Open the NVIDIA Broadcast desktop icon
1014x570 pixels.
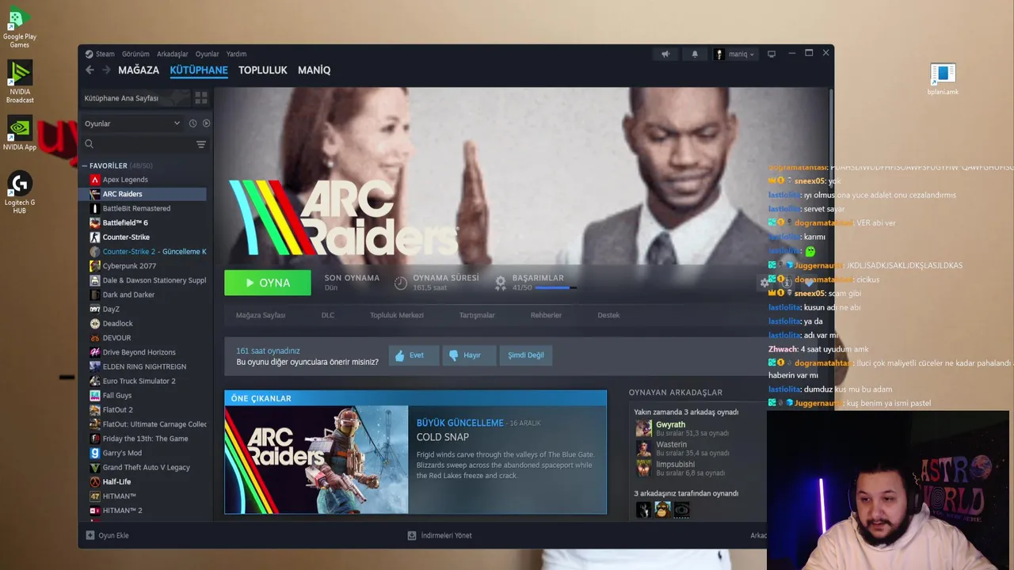(20, 82)
